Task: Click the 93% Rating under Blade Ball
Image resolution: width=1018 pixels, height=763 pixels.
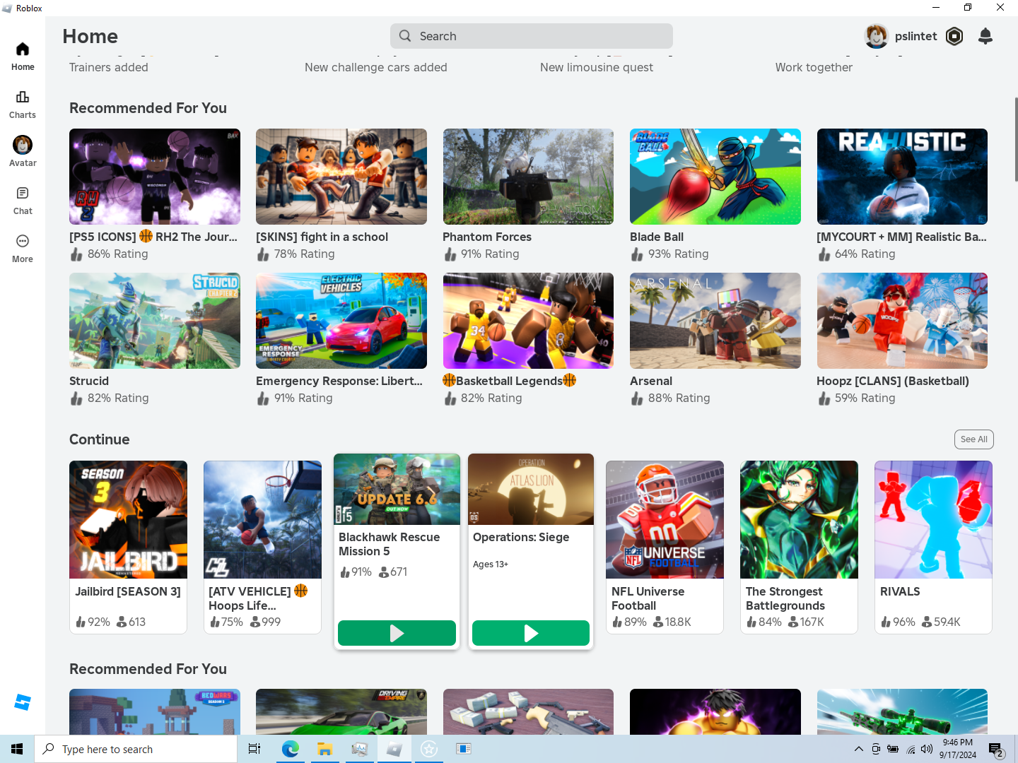Action: click(x=669, y=254)
